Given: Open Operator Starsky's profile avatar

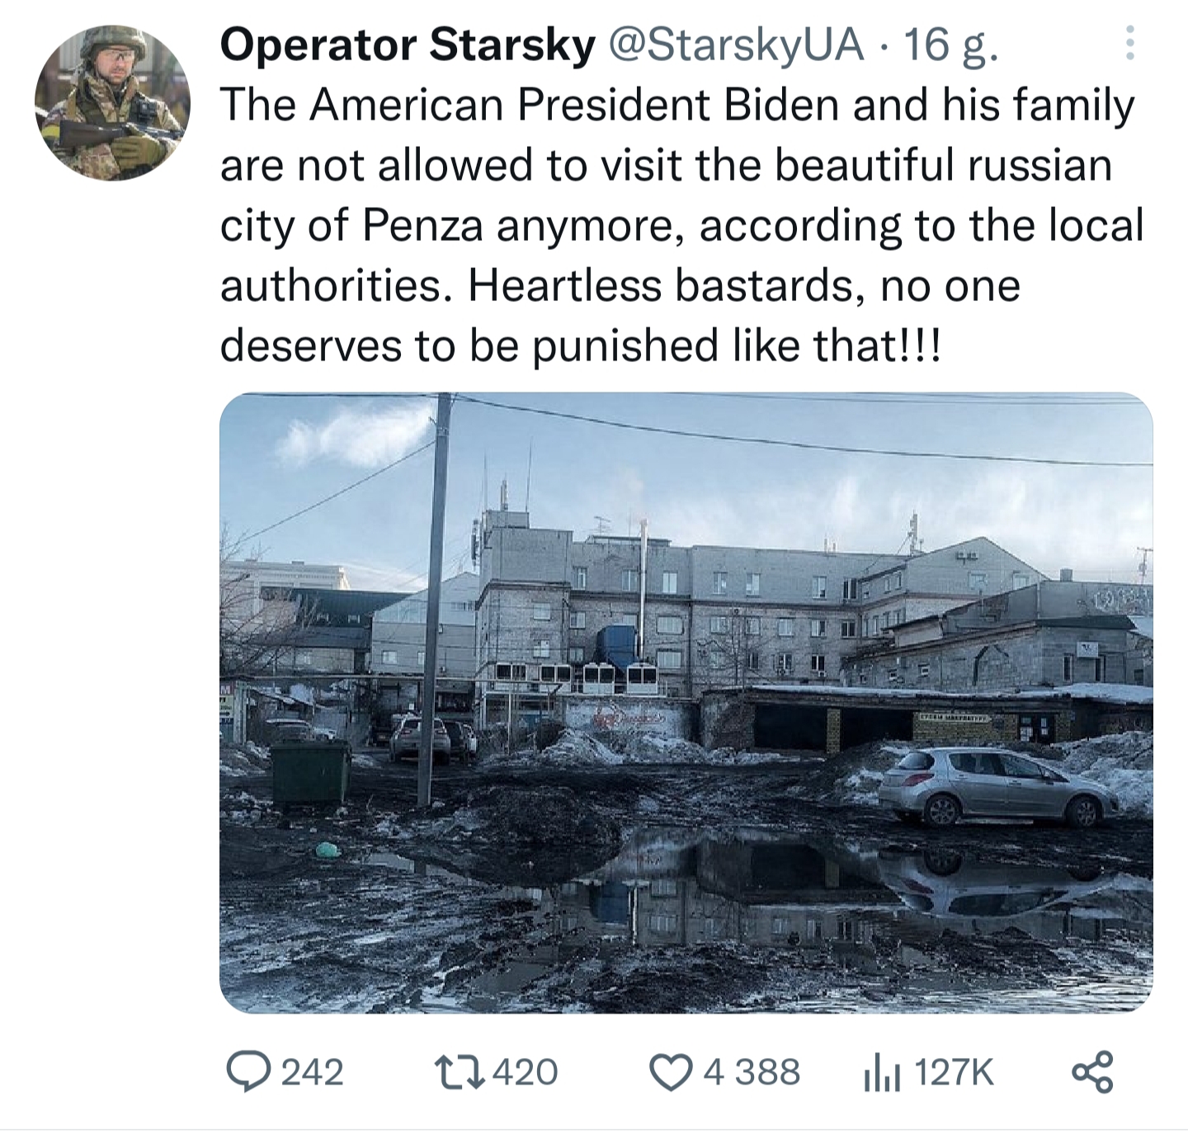Looking at the screenshot, I should pyautogui.click(x=112, y=102).
